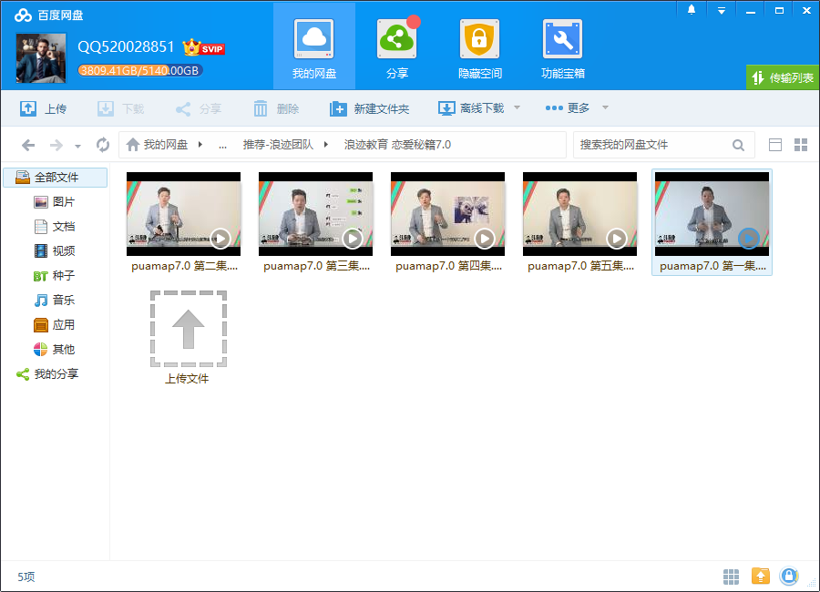This screenshot has height=592, width=820.
Task: Select the puamap7.0 第五集 video thumbnail
Action: [580, 214]
